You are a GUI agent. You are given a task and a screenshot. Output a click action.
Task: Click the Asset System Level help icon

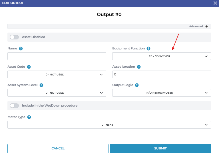click(x=41, y=85)
